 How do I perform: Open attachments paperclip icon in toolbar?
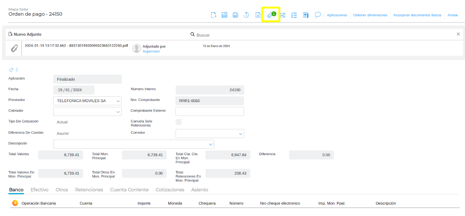point(271,15)
